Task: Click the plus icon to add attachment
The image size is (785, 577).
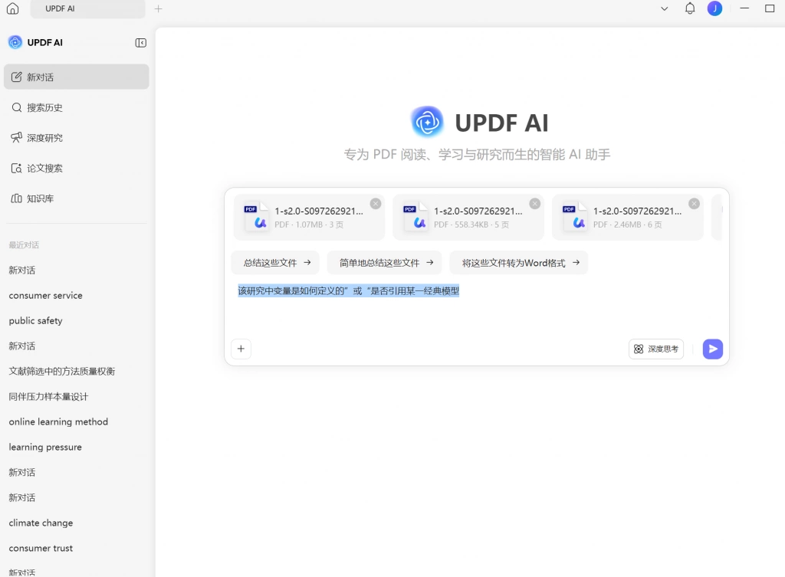Action: pos(241,349)
